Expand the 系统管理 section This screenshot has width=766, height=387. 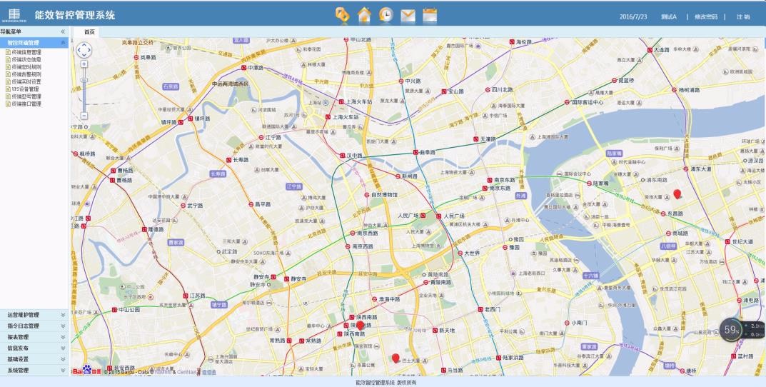[x=34, y=371]
